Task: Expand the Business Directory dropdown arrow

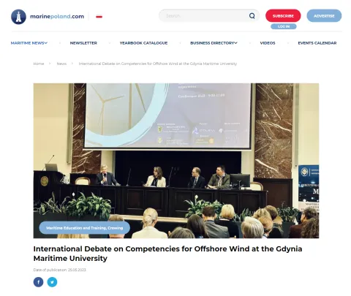Action: [x=235, y=43]
